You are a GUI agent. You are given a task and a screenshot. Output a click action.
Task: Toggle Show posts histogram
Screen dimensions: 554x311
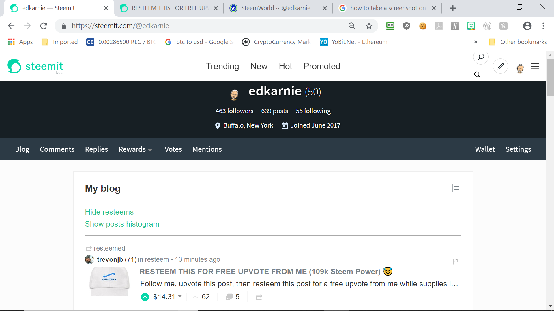click(122, 224)
